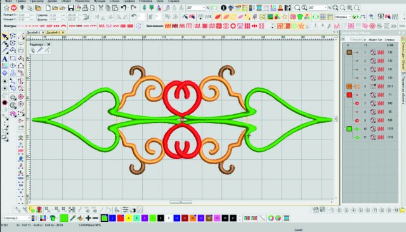
Task: Click the Save floppy disk icon
Action: (x=71, y=8)
